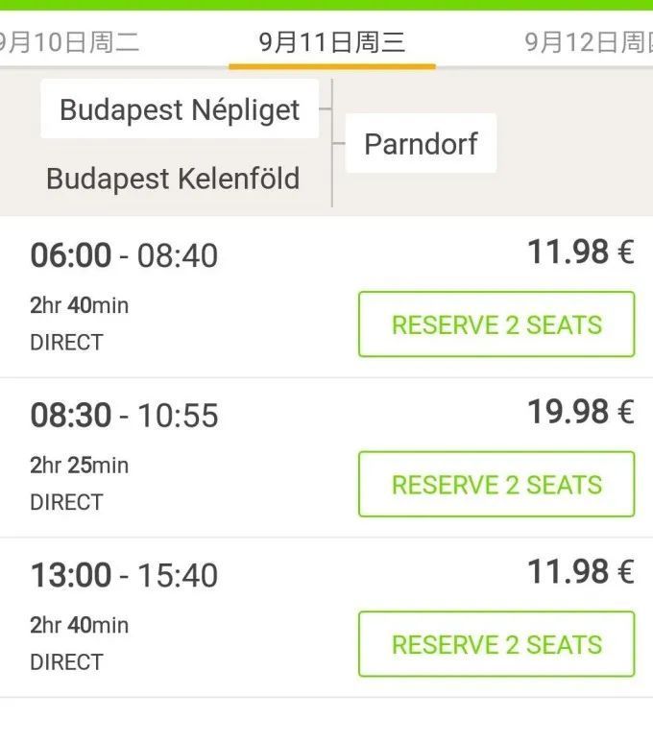Tap the 11.98 € price of the 06:00 trip
Screen dimensions: 653x743
point(580,252)
